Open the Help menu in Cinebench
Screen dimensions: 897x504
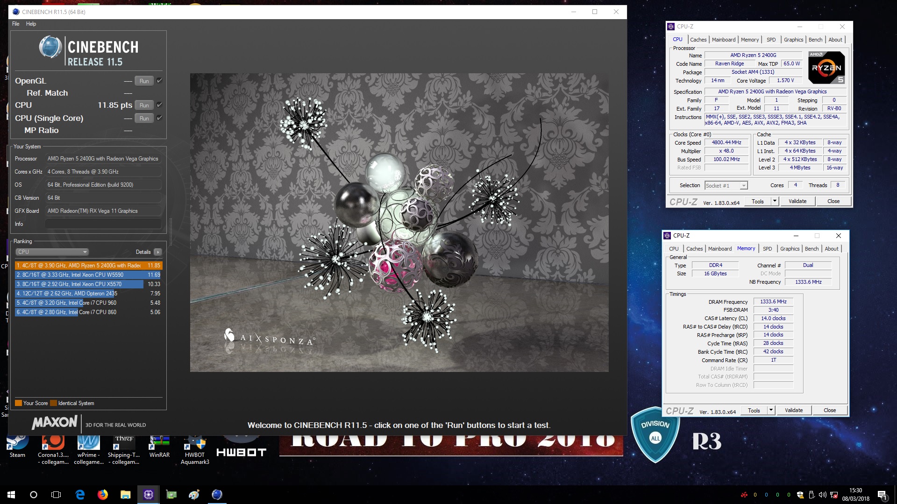point(31,24)
